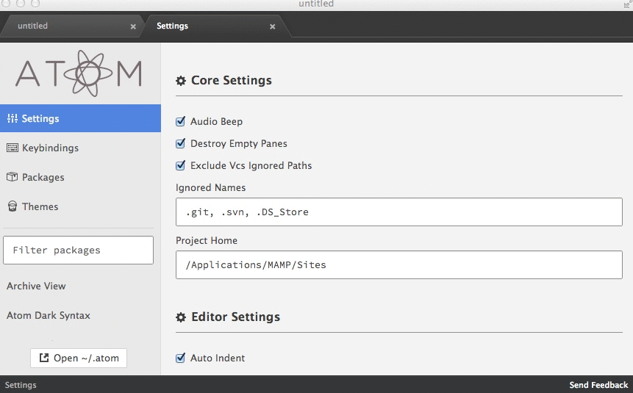633x393 pixels.
Task: Click the Ignored Names text field
Action: point(398,212)
